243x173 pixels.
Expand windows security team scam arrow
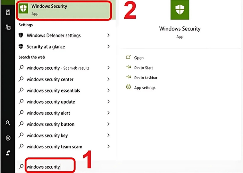coord(109,147)
